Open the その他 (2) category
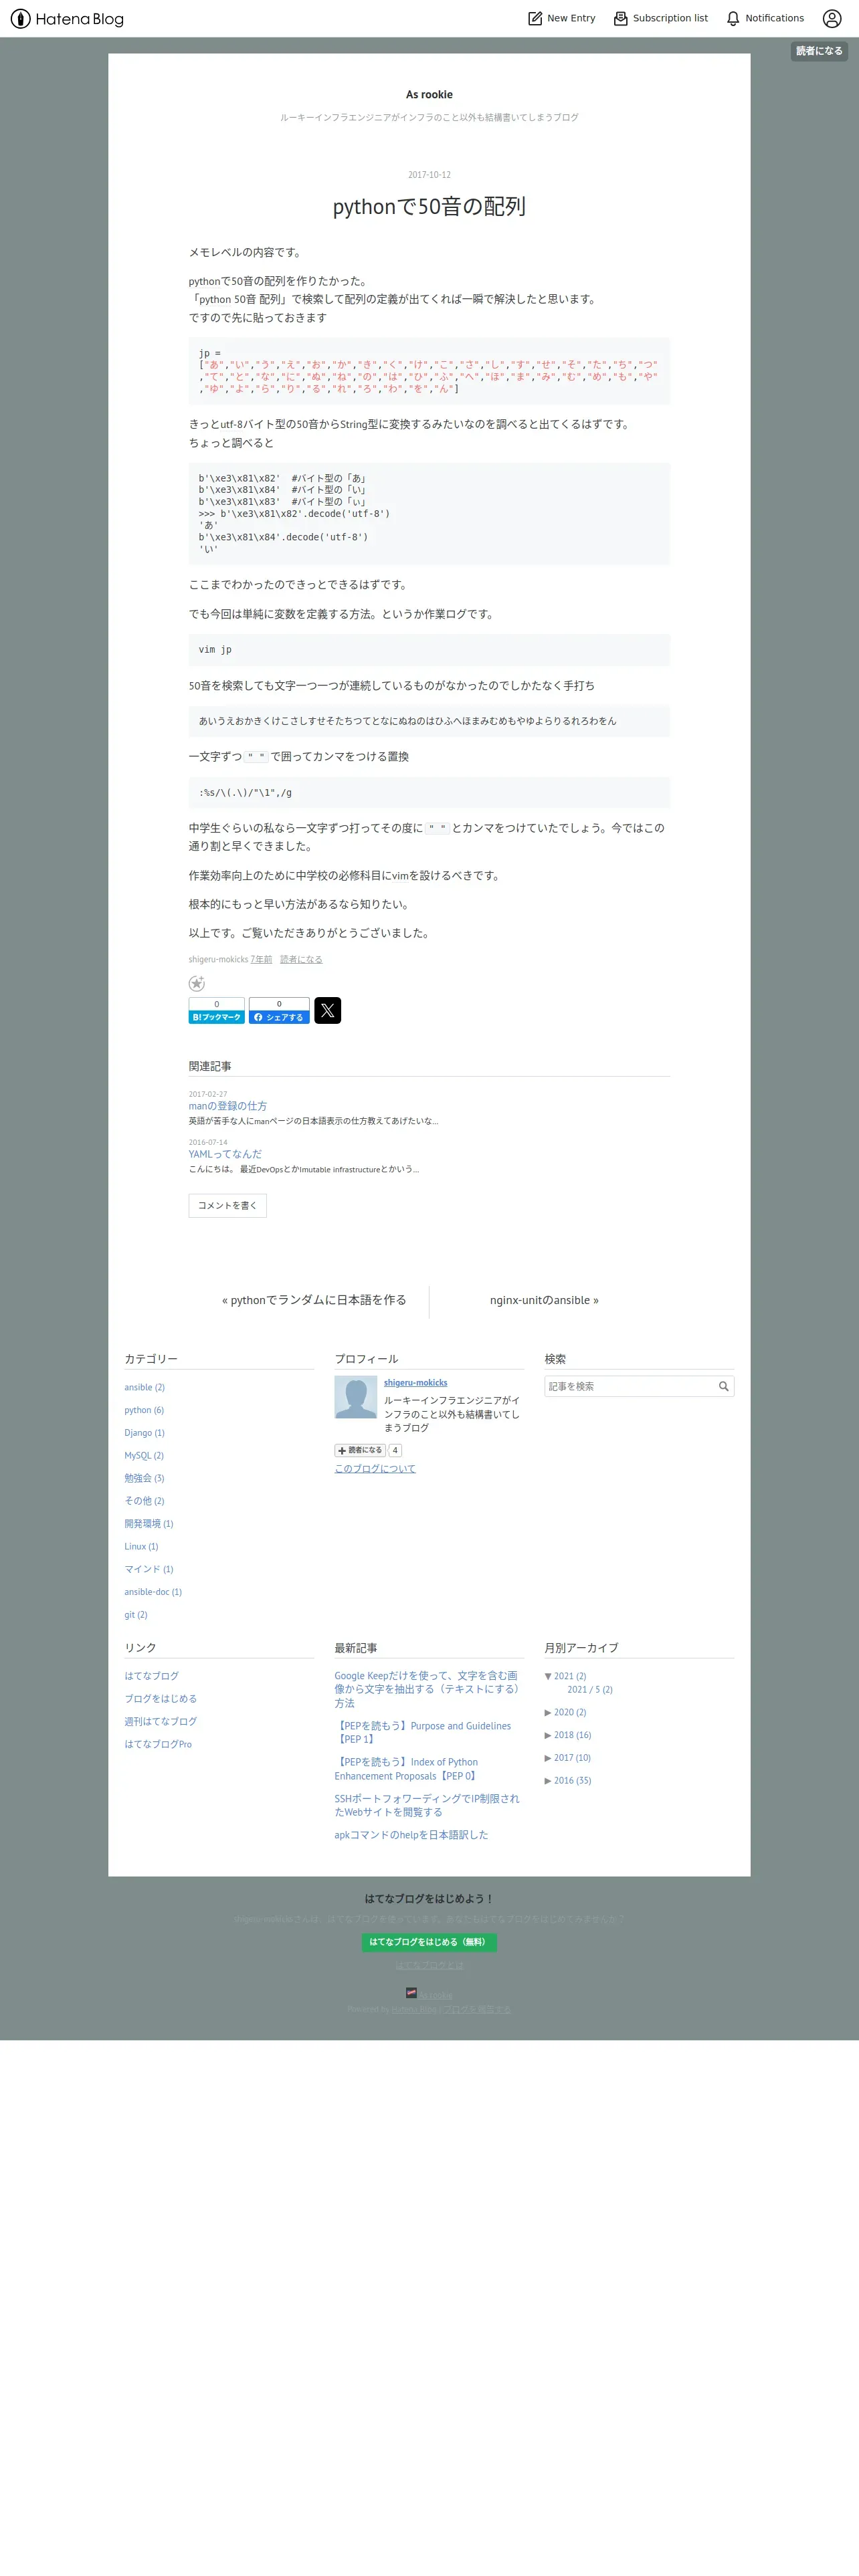 [144, 1501]
